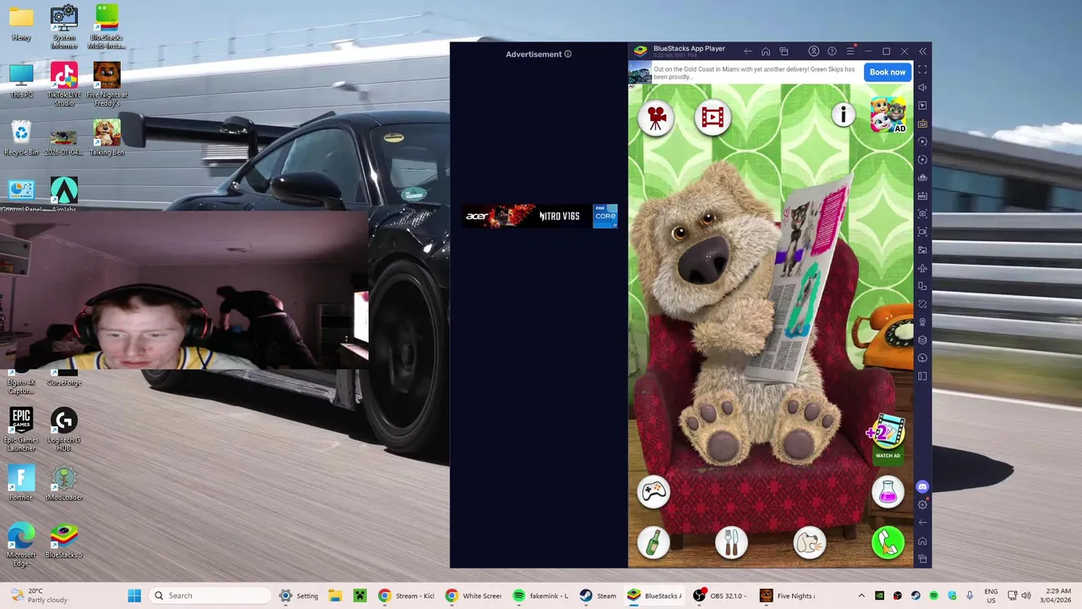Switch to Spotify fakemink taskbar item

(x=541, y=595)
